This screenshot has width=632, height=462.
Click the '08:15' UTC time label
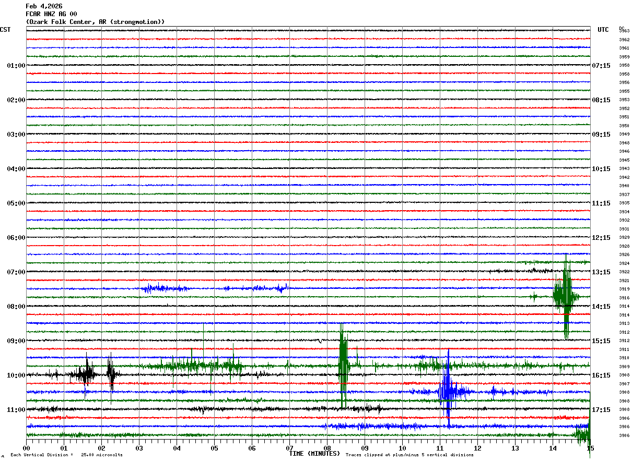pos(601,100)
